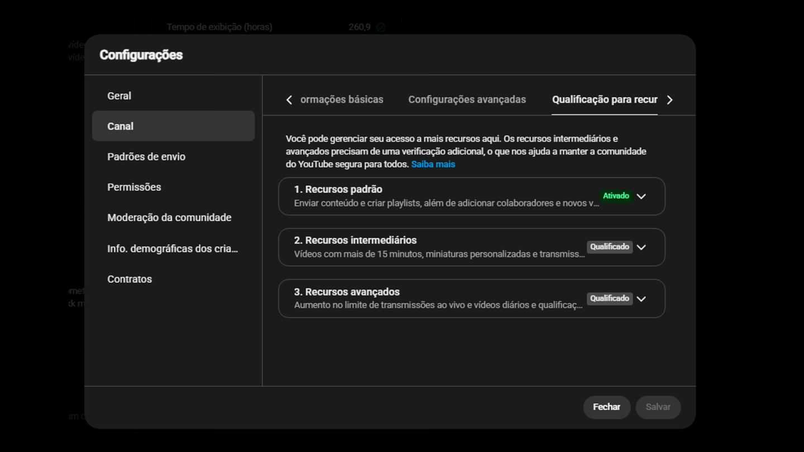
Task: Go to Permissões settings
Action: coord(173,187)
